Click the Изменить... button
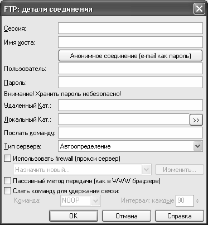The width and height of the screenshot is (208, 225). pyautogui.click(x=180, y=170)
